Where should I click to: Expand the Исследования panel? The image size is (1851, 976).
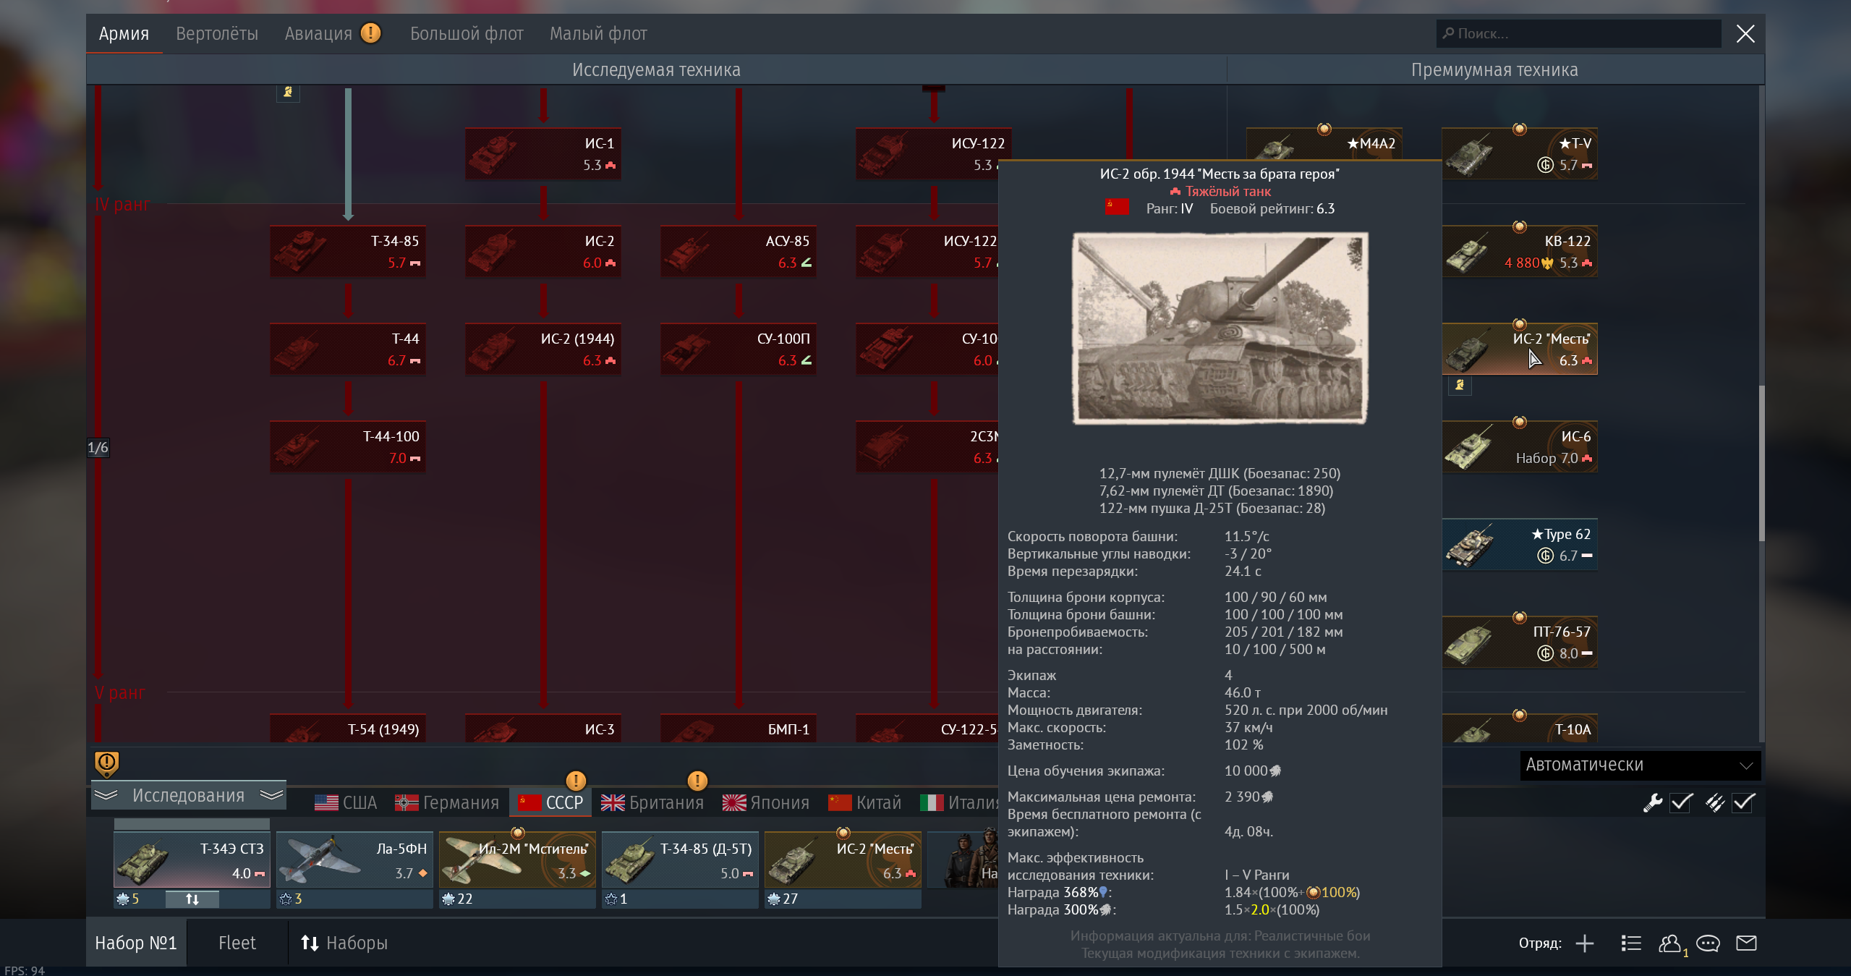[189, 795]
